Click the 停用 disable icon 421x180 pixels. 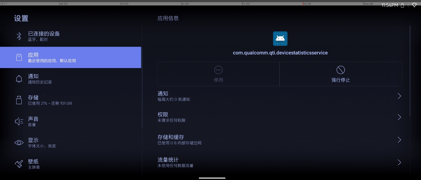click(x=218, y=70)
